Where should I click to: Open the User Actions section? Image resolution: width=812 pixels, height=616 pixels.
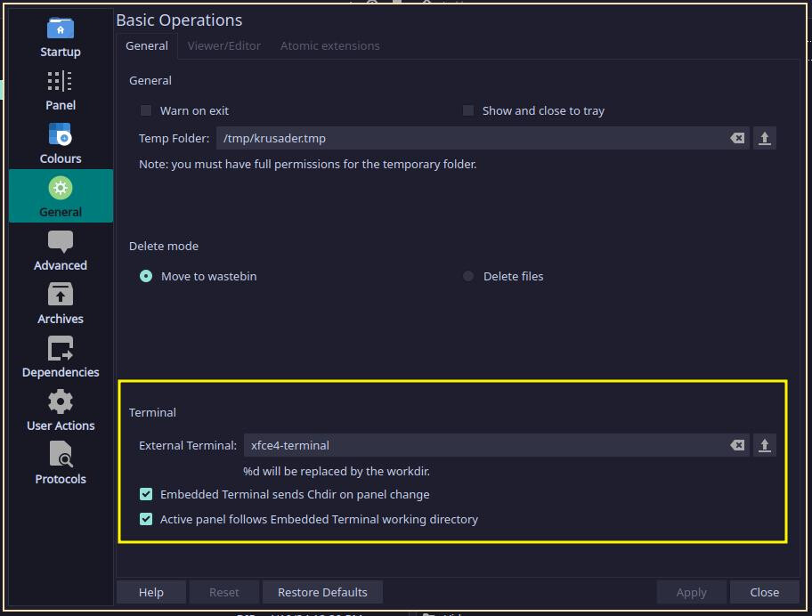tap(61, 410)
